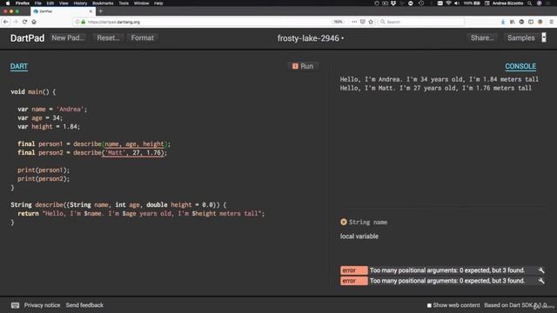
Task: Open the Firefox hamburger menu
Action: point(551,22)
